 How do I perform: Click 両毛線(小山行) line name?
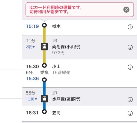(66, 47)
